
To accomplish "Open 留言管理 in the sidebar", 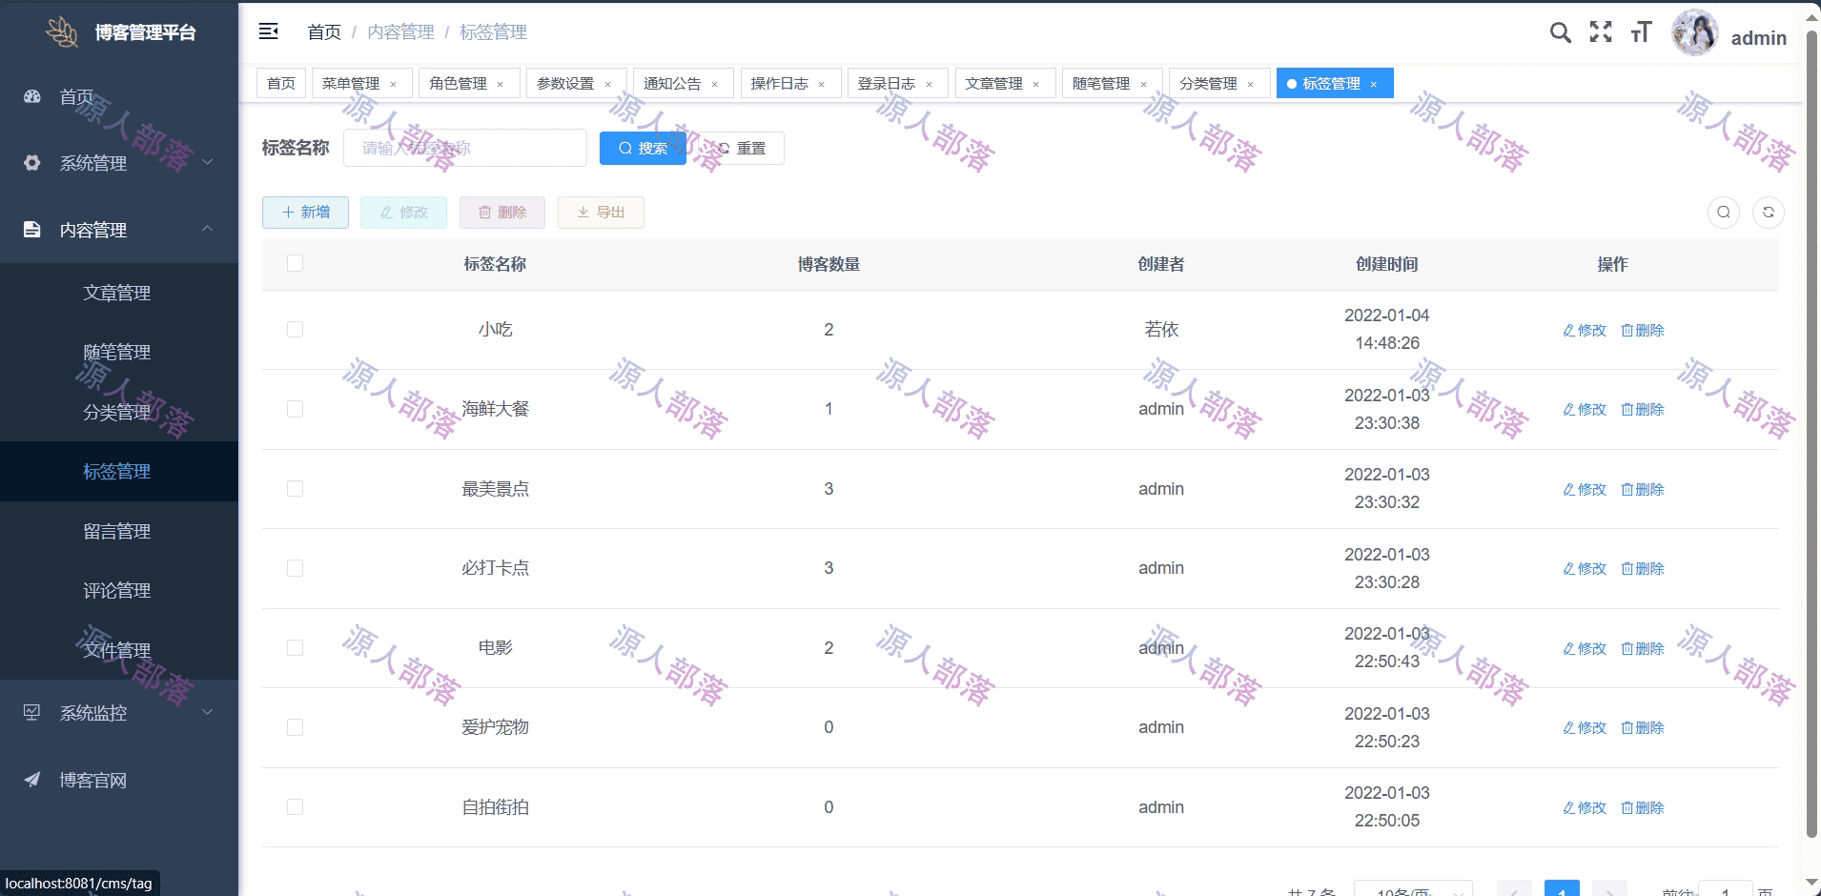I will (x=119, y=531).
